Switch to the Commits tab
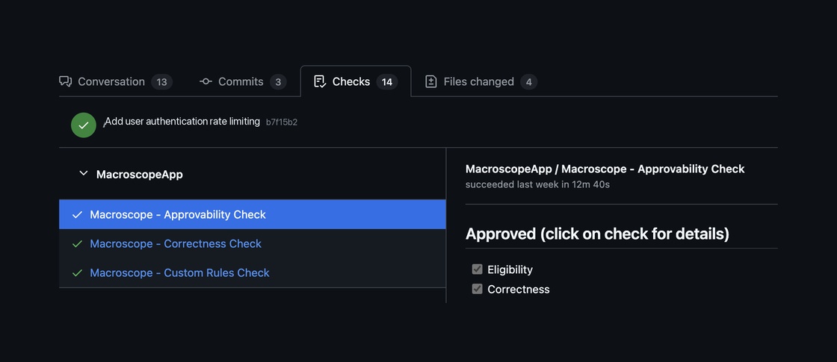Viewport: 837px width, 362px height. click(x=241, y=82)
